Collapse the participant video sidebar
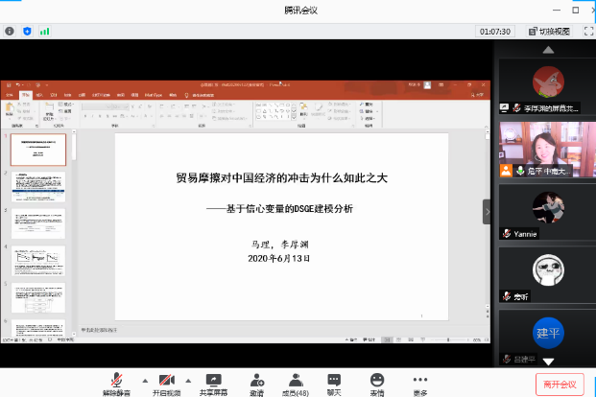Image resolution: width=596 pixels, height=397 pixels. pos(487,212)
